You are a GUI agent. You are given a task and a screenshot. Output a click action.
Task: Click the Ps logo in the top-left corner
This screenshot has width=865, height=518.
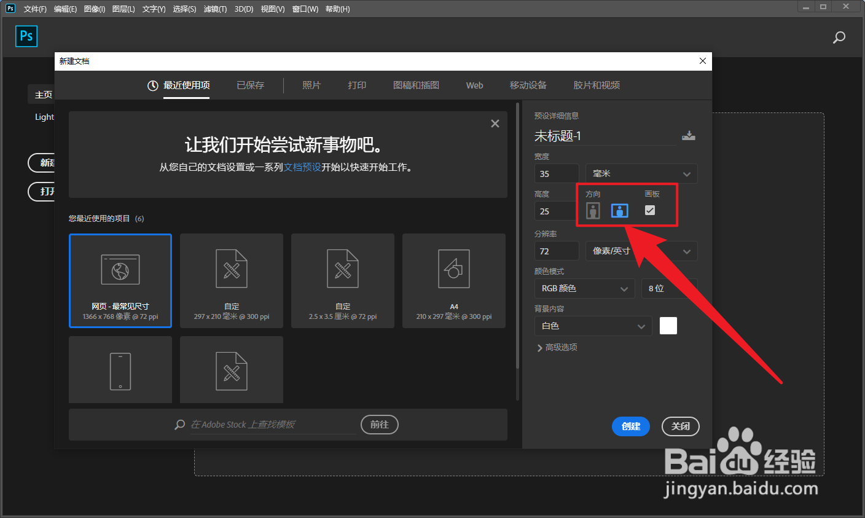[26, 36]
